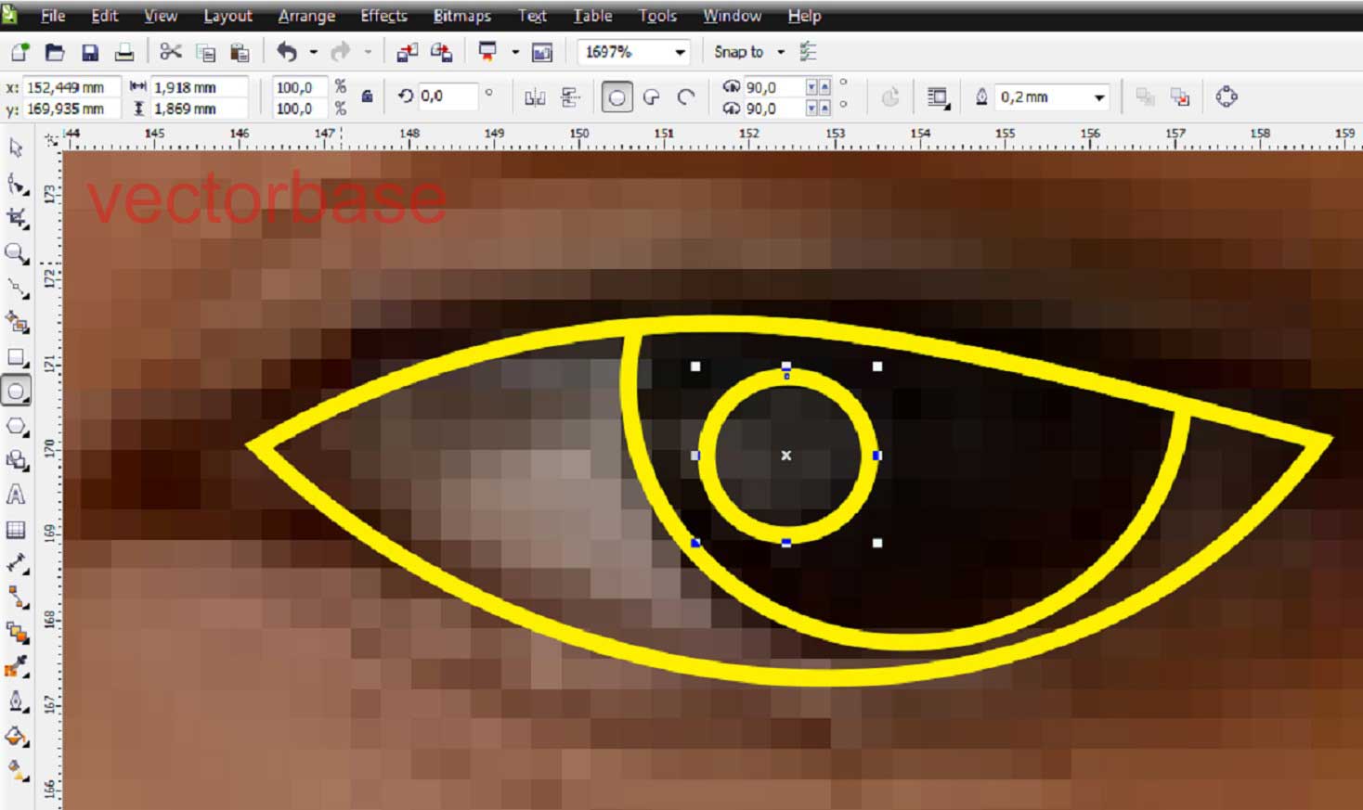Open the Arrange menu
The height and width of the screenshot is (810, 1363).
[x=306, y=16]
